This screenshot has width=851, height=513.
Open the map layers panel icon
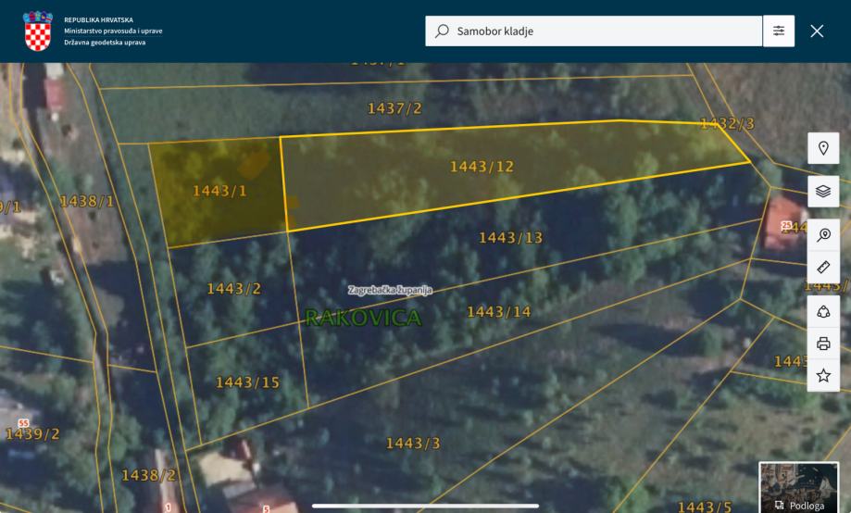click(823, 192)
